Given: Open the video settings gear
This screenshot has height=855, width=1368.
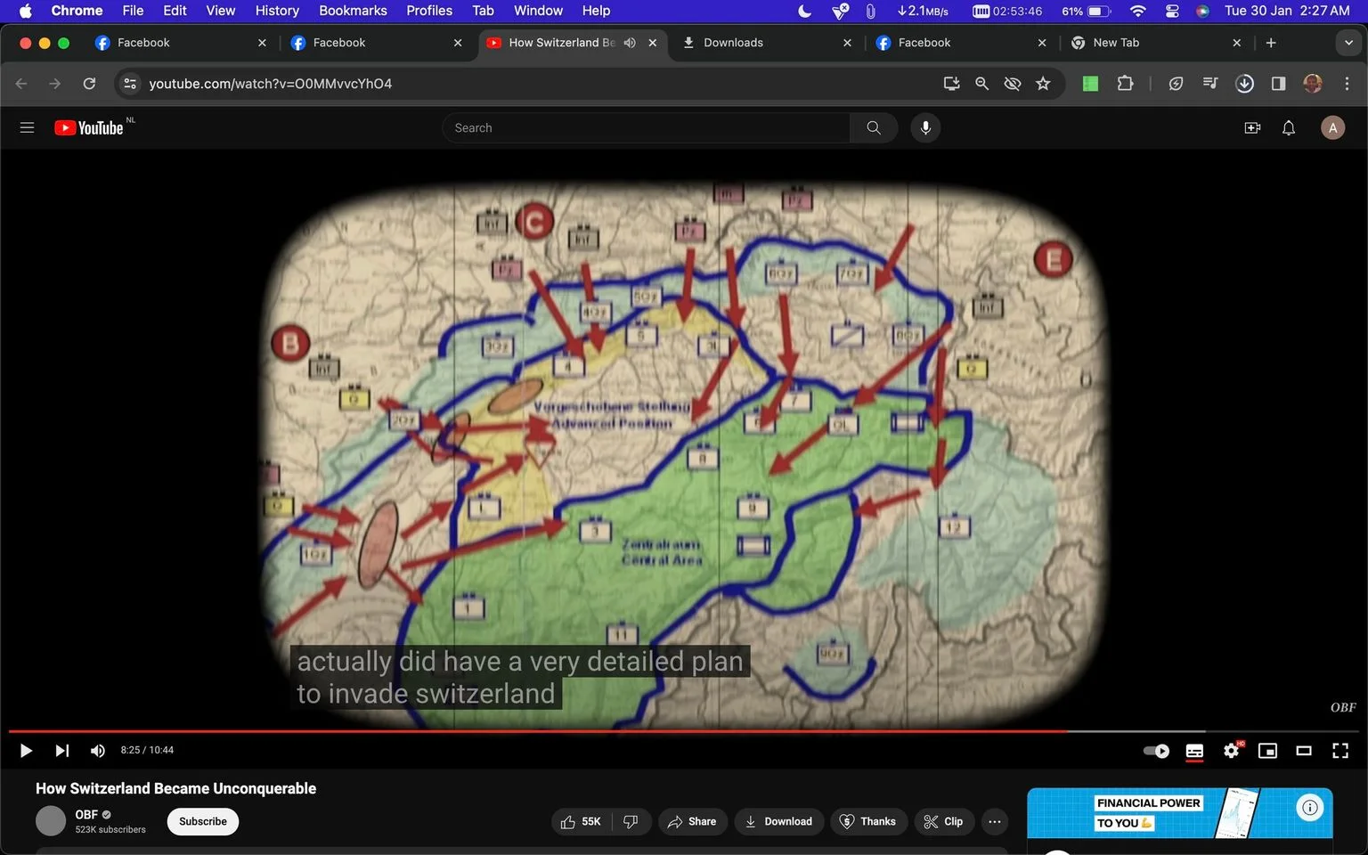Looking at the screenshot, I should (x=1232, y=751).
